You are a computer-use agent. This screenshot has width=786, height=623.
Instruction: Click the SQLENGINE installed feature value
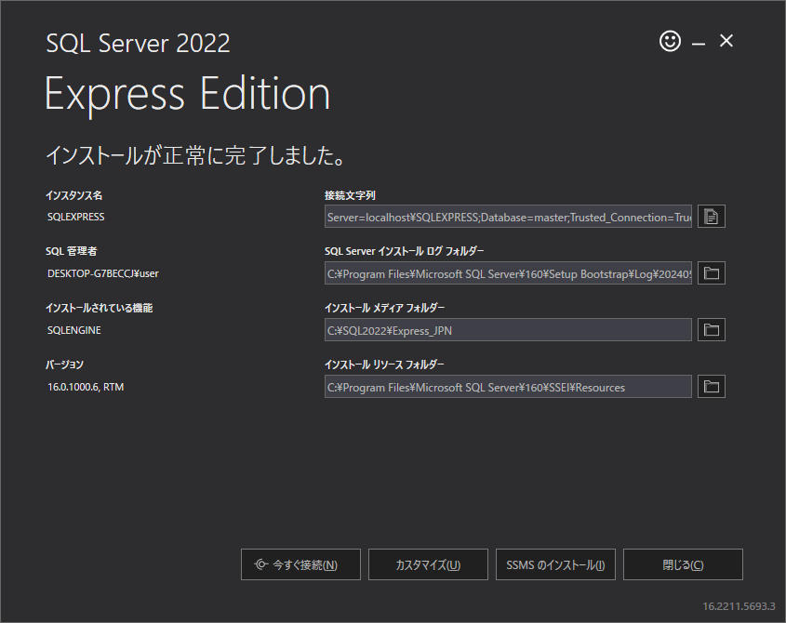coord(74,330)
